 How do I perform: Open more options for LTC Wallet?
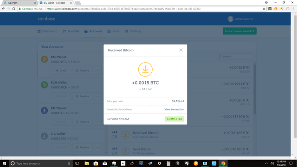click(98, 148)
